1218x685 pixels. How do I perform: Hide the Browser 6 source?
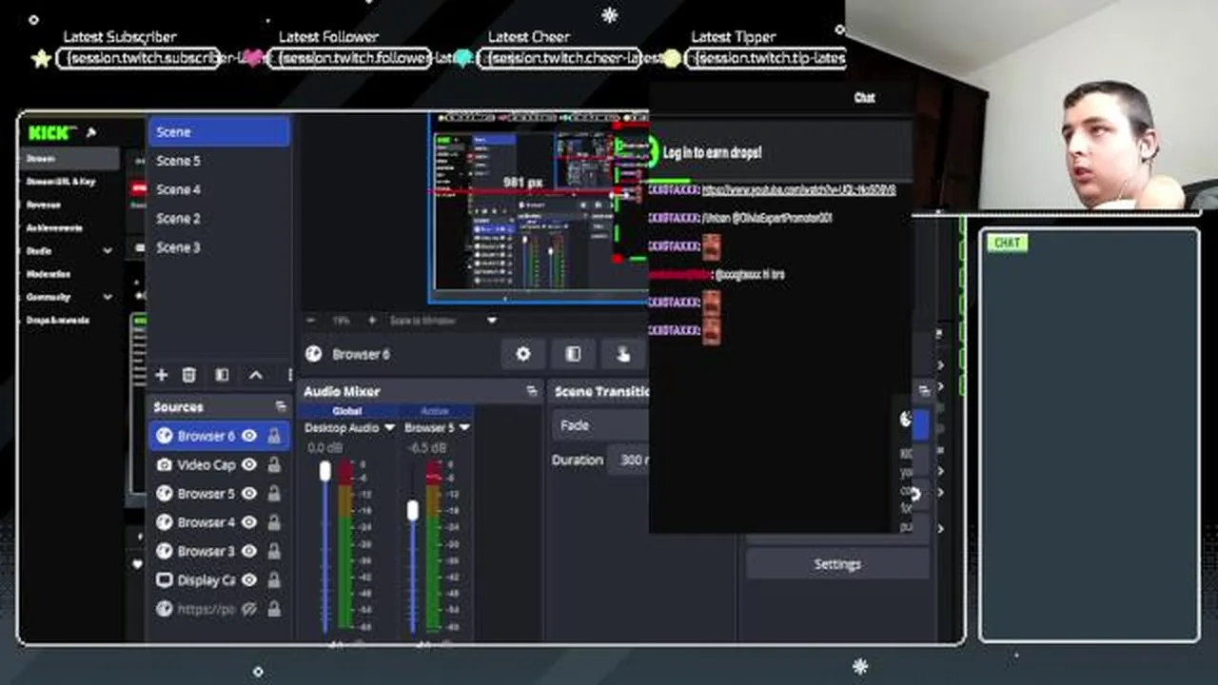248,436
